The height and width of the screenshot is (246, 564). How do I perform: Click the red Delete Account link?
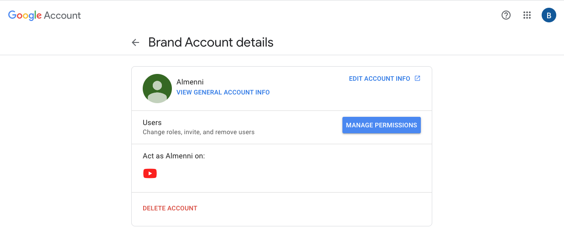pos(170,208)
